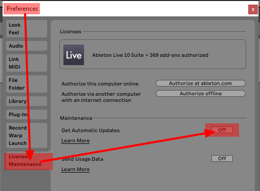The image size is (260, 191).
Task: Click Authorize via another computer label
Action: click(x=101, y=97)
